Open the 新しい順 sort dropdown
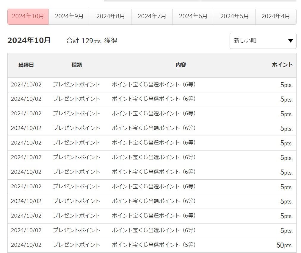Viewport: 301px width, 253px height. (263, 41)
